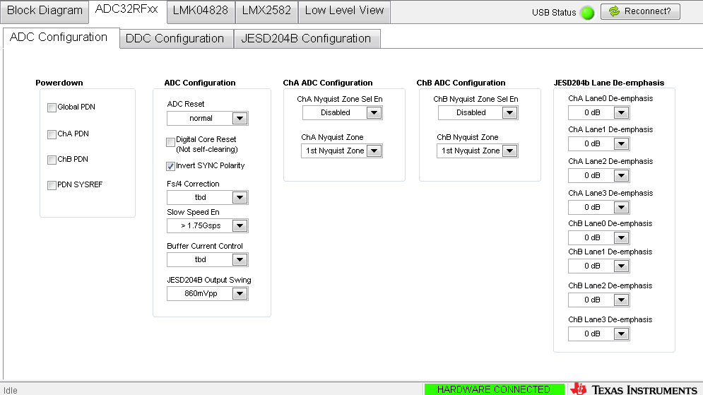703x395 pixels.
Task: Uncheck Invert SYNC Polarity checkbox
Action: point(170,166)
